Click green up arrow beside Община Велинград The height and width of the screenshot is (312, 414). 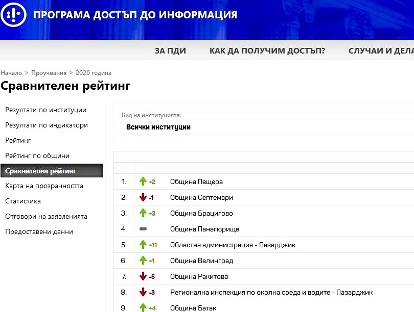(x=143, y=261)
